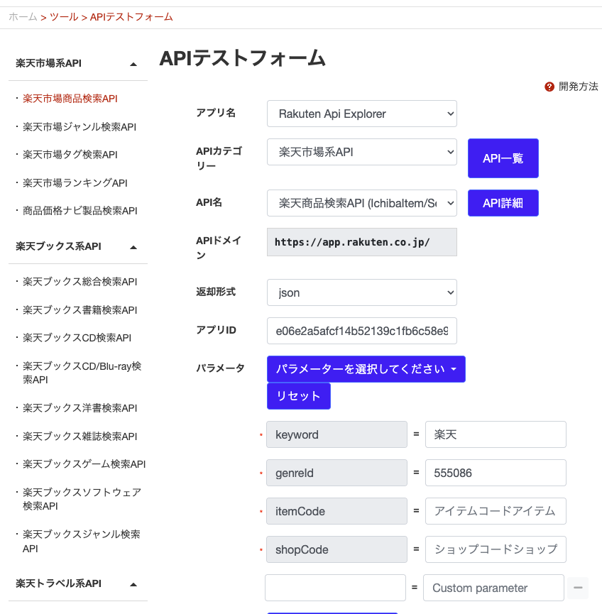602x614 pixels.
Task: Click the API一覧 button
Action: click(x=503, y=158)
